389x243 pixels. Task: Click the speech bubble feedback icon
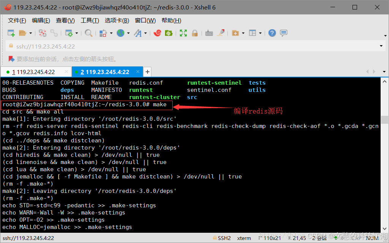284,33
